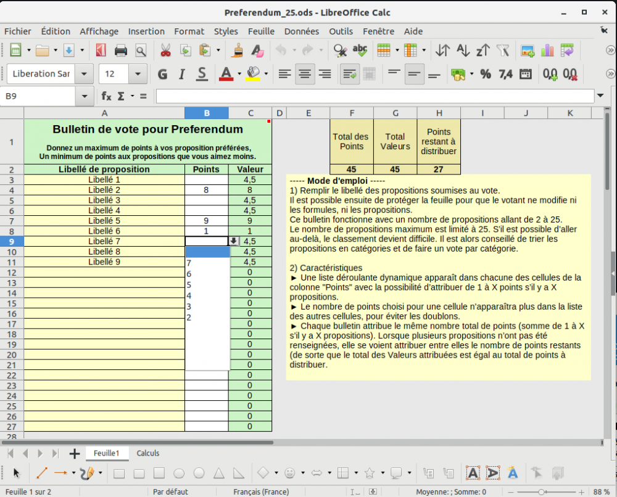Open Print Preview with the magnifier page icon
Image resolution: width=617 pixels, height=497 pixels.
pos(141,51)
